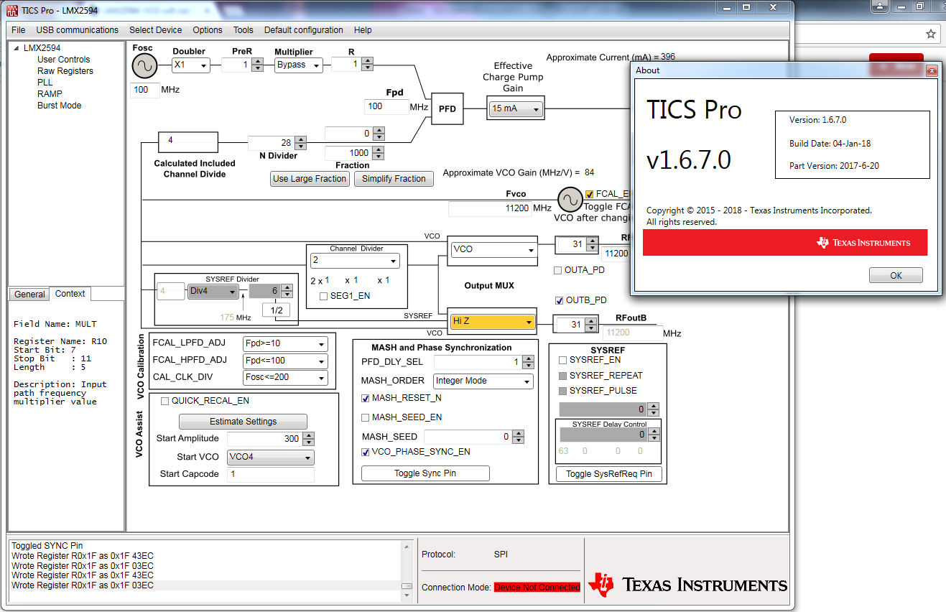
Task: Increase the N Divider value with its up arrow
Action: click(x=301, y=139)
